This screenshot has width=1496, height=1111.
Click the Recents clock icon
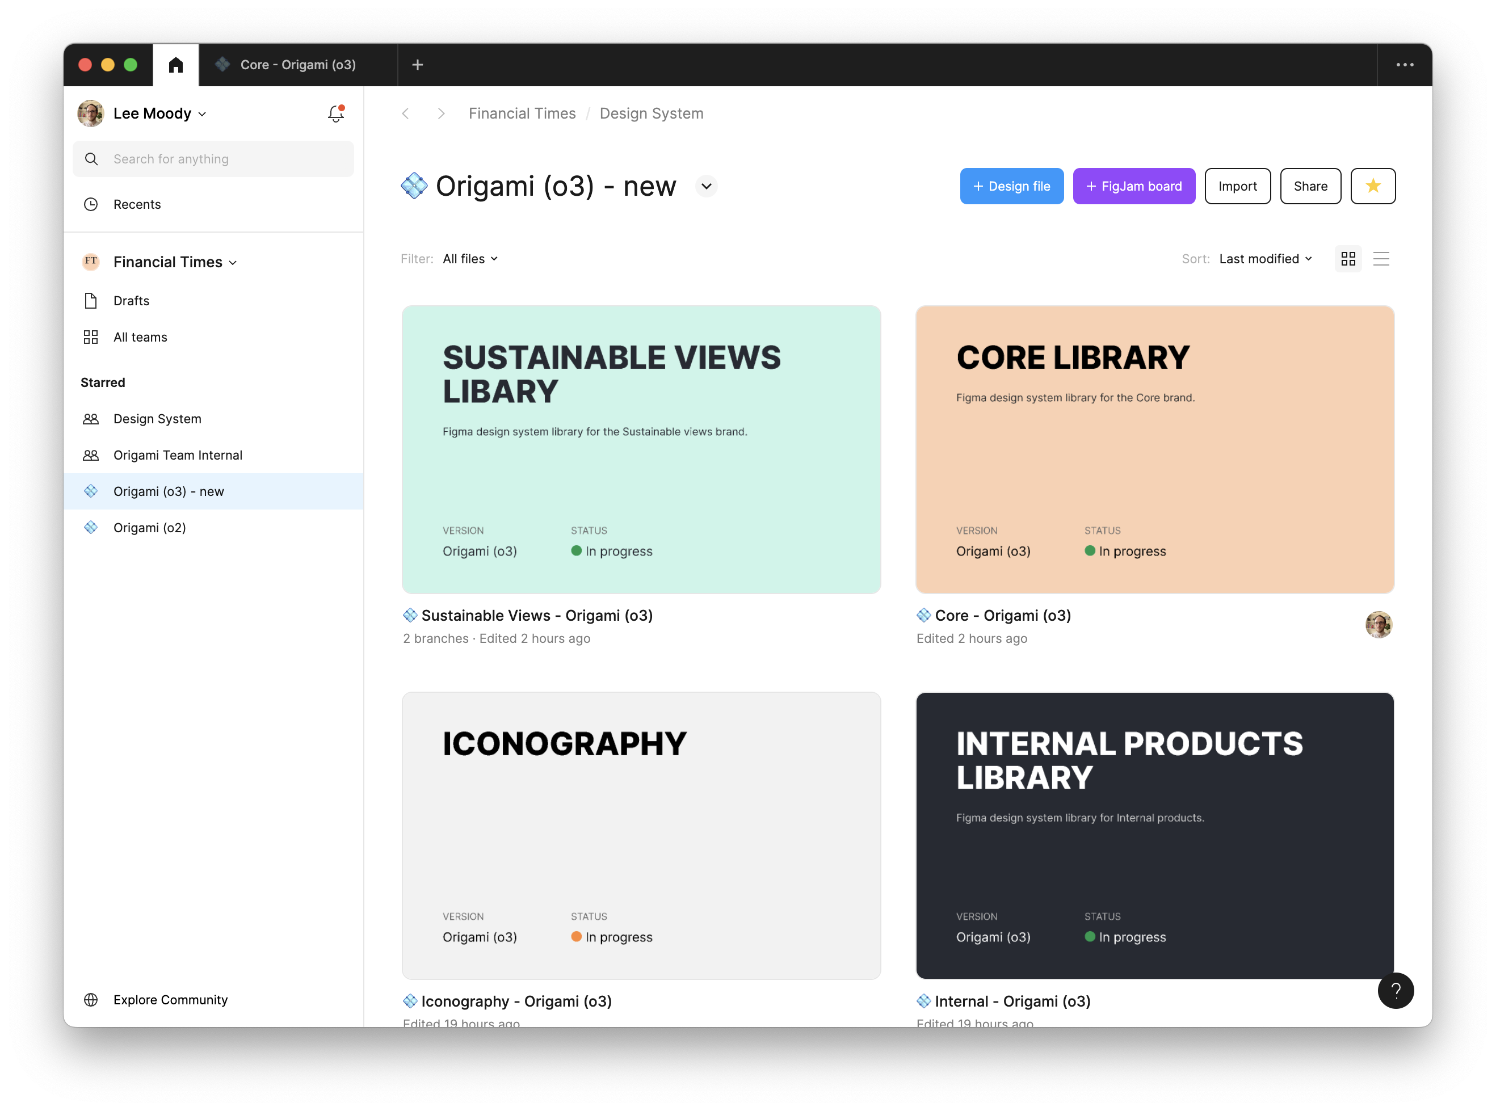click(x=91, y=204)
